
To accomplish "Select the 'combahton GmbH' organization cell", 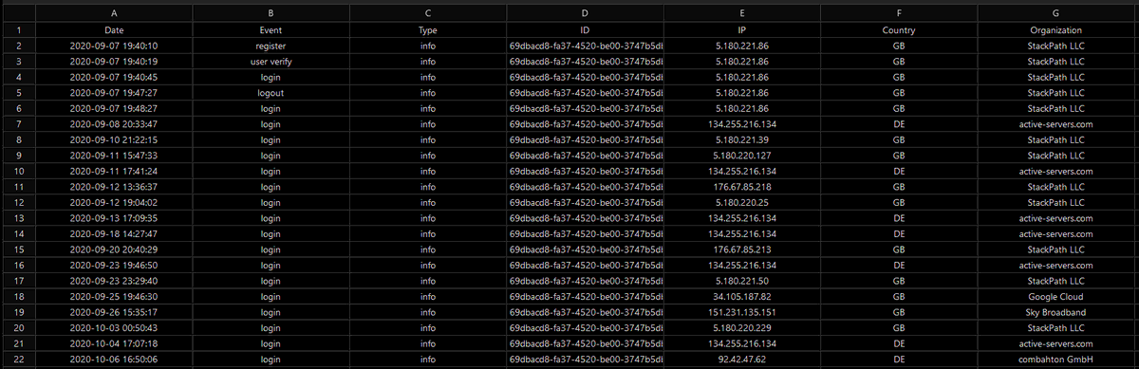I will [1055, 359].
